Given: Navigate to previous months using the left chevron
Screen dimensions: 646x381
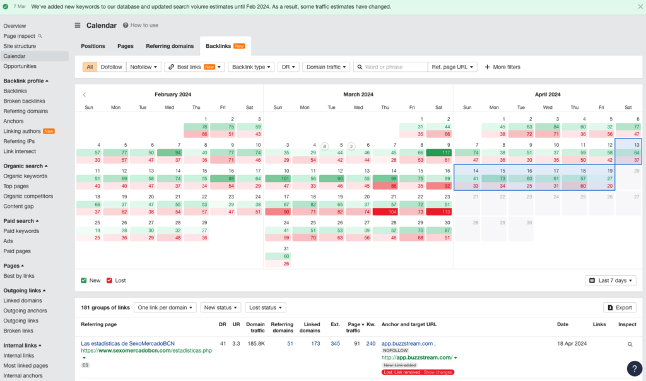Looking at the screenshot, I should point(85,93).
